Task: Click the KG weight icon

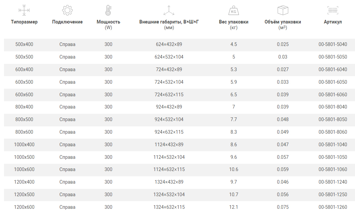Action: (x=234, y=11)
